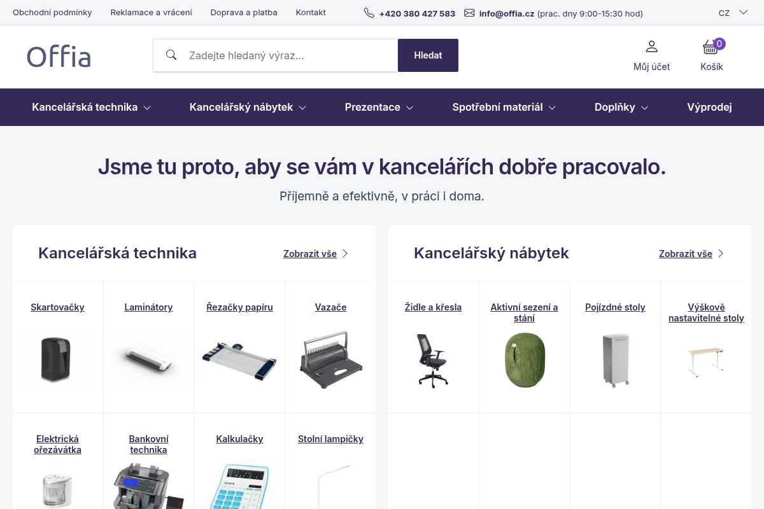Open Doprava a platba in the top bar

[x=244, y=13]
